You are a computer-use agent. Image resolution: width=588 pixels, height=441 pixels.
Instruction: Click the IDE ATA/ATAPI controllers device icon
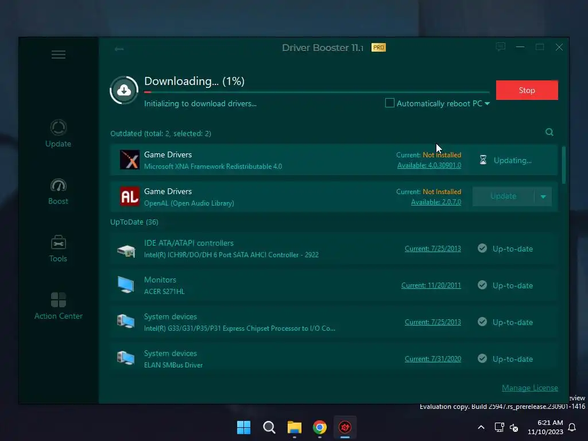click(126, 250)
